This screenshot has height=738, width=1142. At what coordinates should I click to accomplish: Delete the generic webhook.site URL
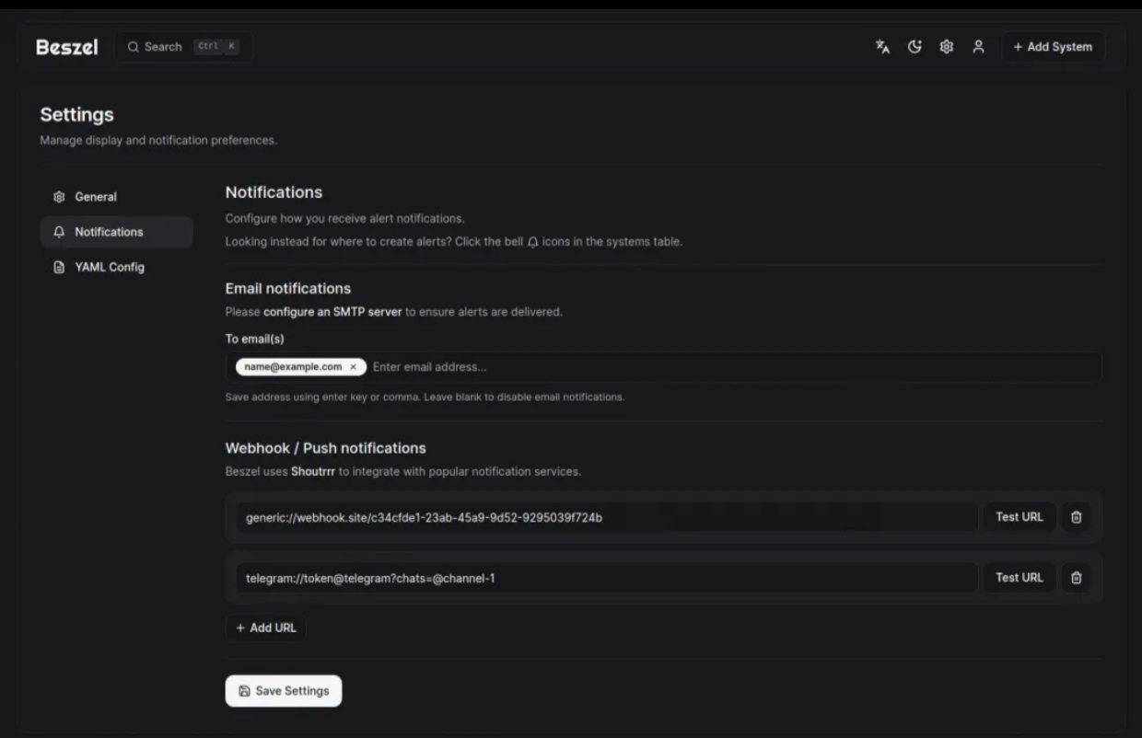coord(1076,517)
